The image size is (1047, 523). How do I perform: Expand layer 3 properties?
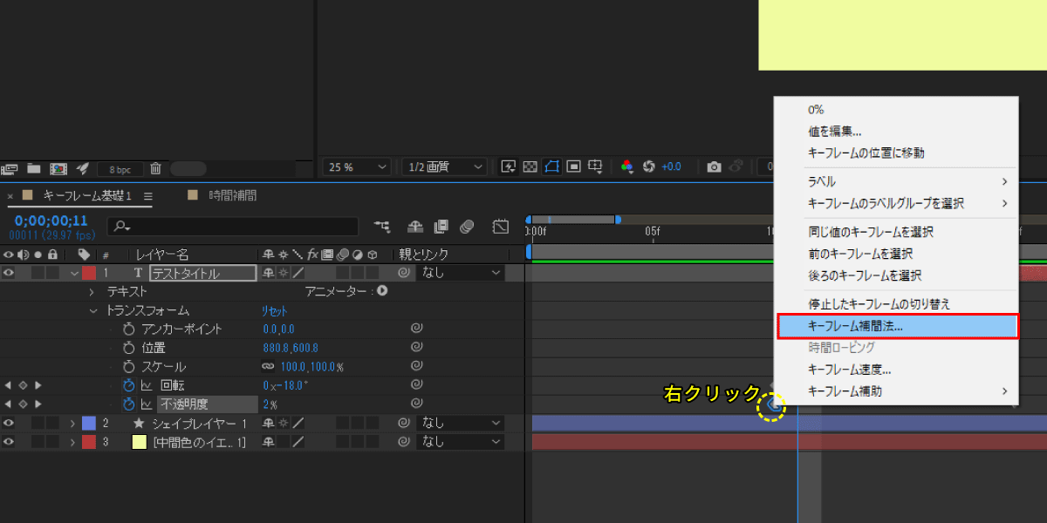coord(73,442)
